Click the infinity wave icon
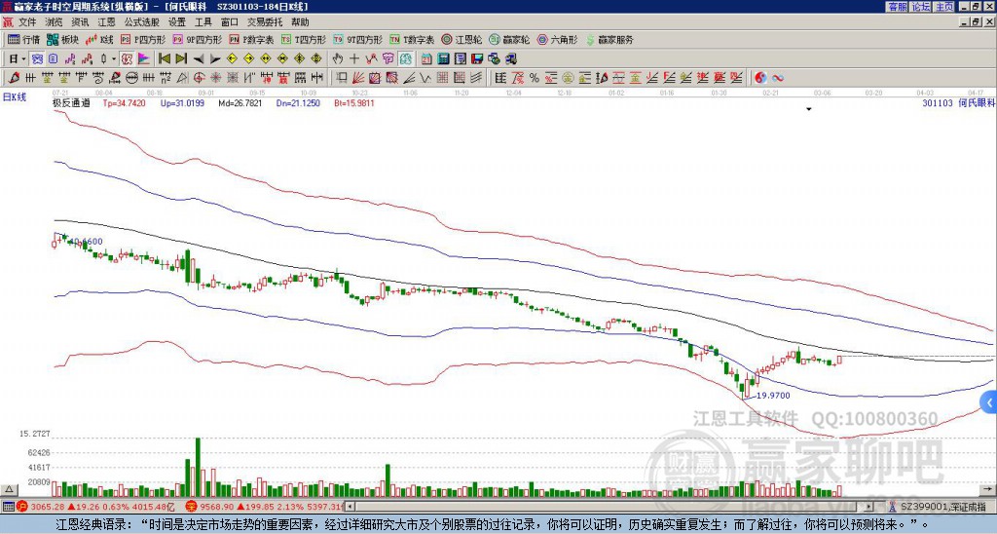997x534 pixels. click(777, 78)
